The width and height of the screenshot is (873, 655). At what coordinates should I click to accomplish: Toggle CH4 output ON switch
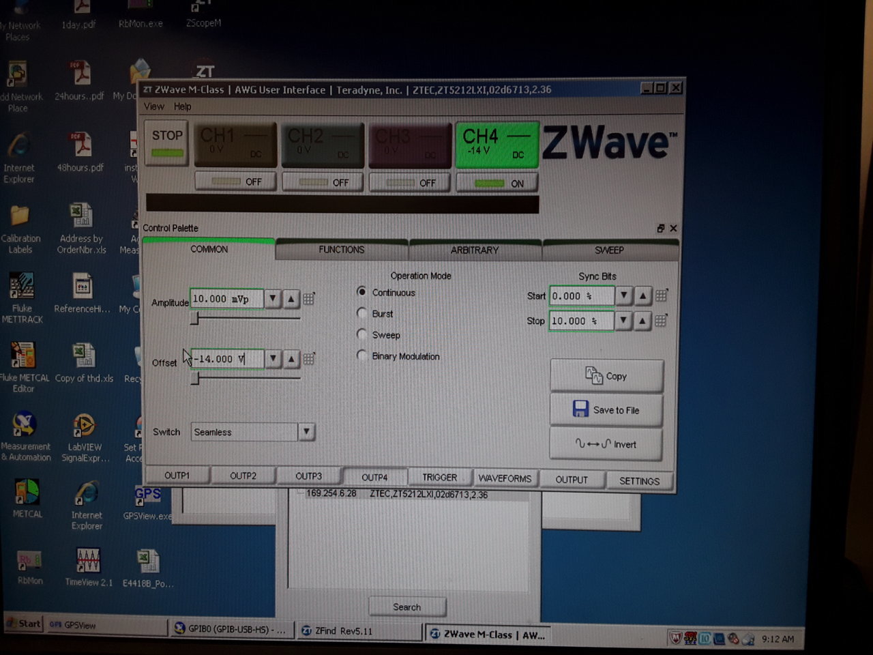click(497, 183)
